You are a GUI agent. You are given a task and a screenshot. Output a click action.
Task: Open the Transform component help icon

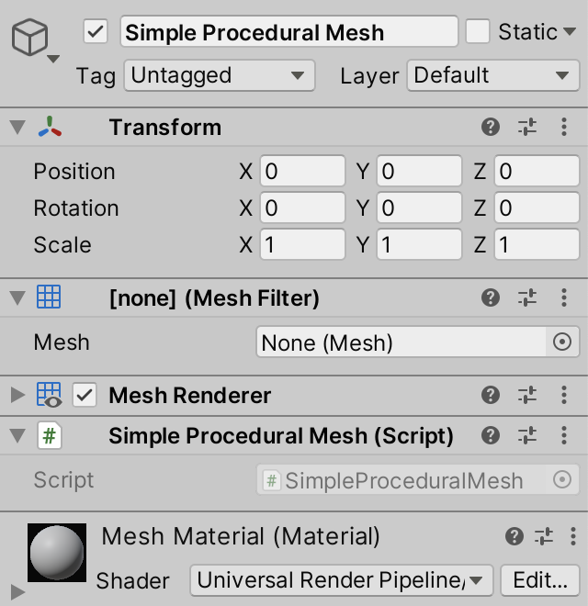(x=490, y=127)
